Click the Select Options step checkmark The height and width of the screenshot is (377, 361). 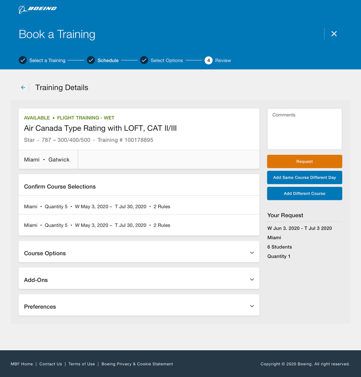point(144,60)
